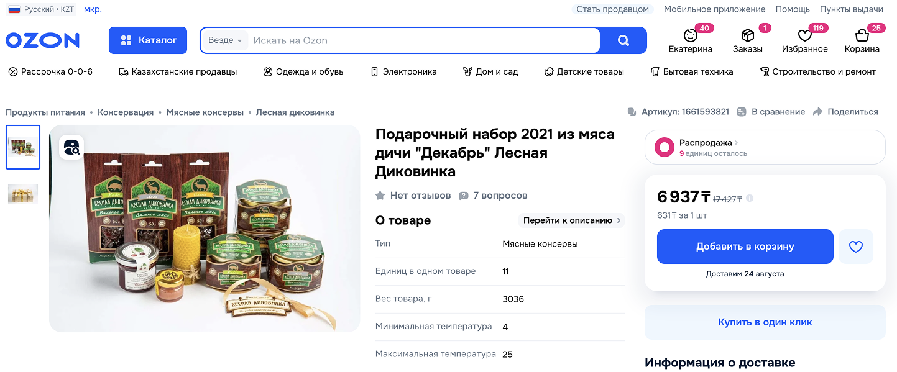Open the 7 вопросов questions link

493,196
